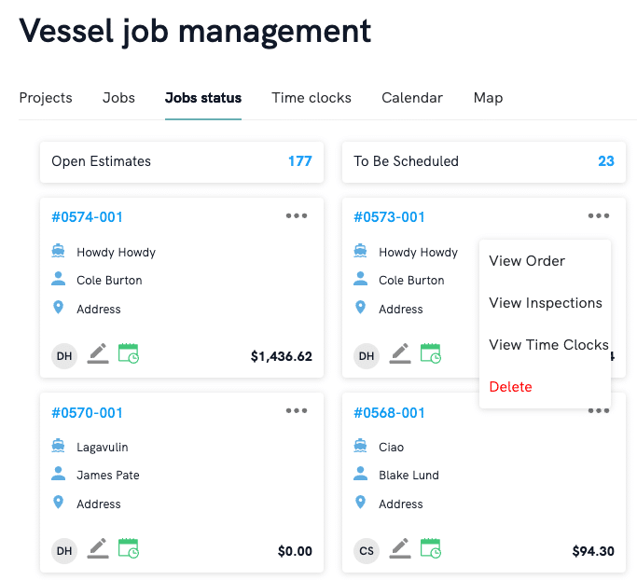Screen dimensions: 637x580
Task: Click schedule calendar icon on job #0570-001
Action: [129, 548]
